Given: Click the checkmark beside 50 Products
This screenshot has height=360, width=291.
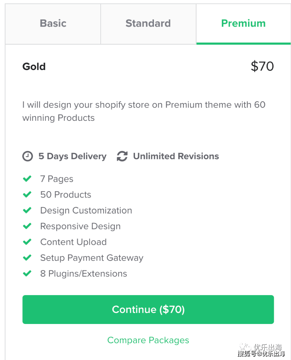Looking at the screenshot, I should pos(27,194).
